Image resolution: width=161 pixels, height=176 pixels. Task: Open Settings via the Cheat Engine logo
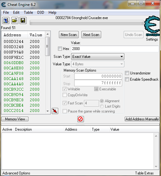152,26
